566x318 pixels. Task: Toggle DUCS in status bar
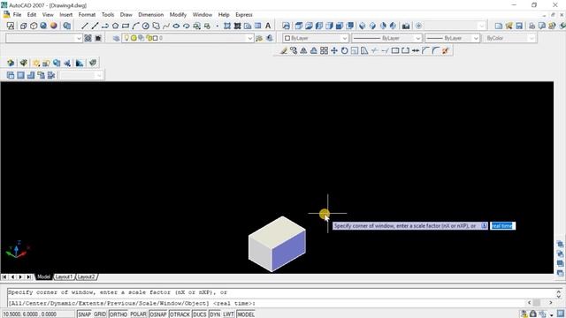199,314
